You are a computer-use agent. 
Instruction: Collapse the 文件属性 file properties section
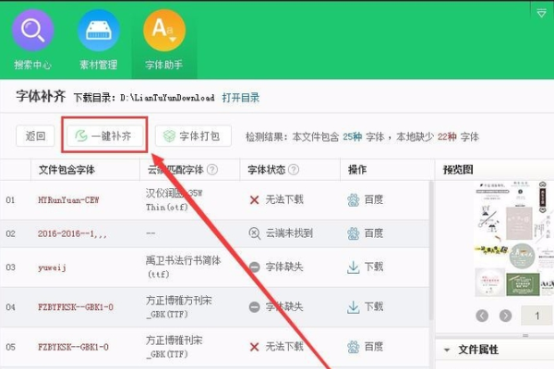(x=447, y=350)
